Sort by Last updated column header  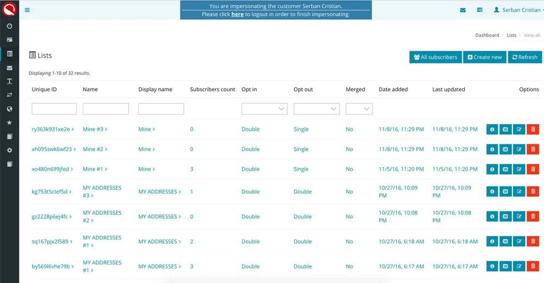tap(449, 89)
